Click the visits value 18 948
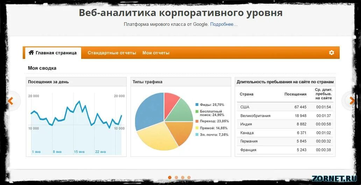Screen dimensions: 361x185 [x=300, y=116]
